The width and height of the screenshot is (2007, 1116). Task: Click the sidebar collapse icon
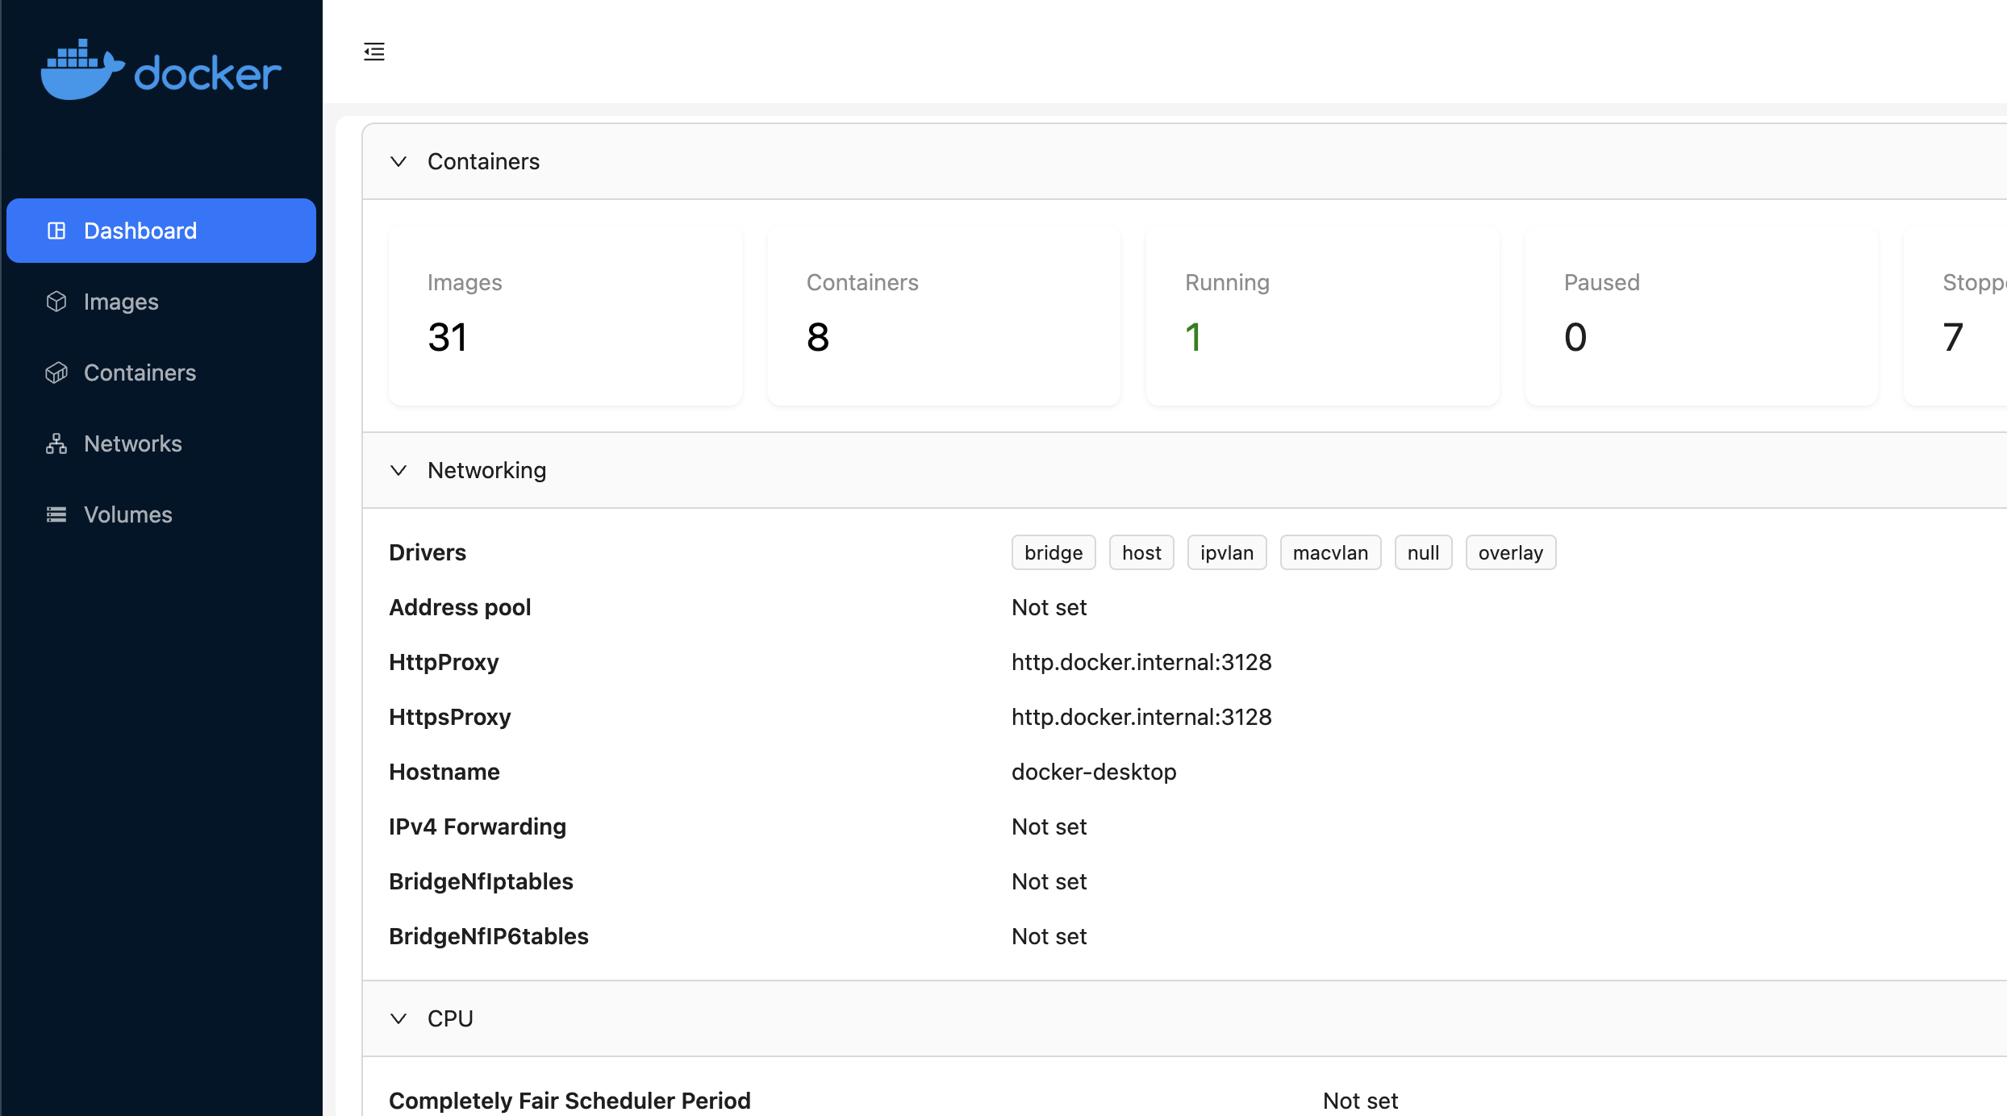point(374,52)
